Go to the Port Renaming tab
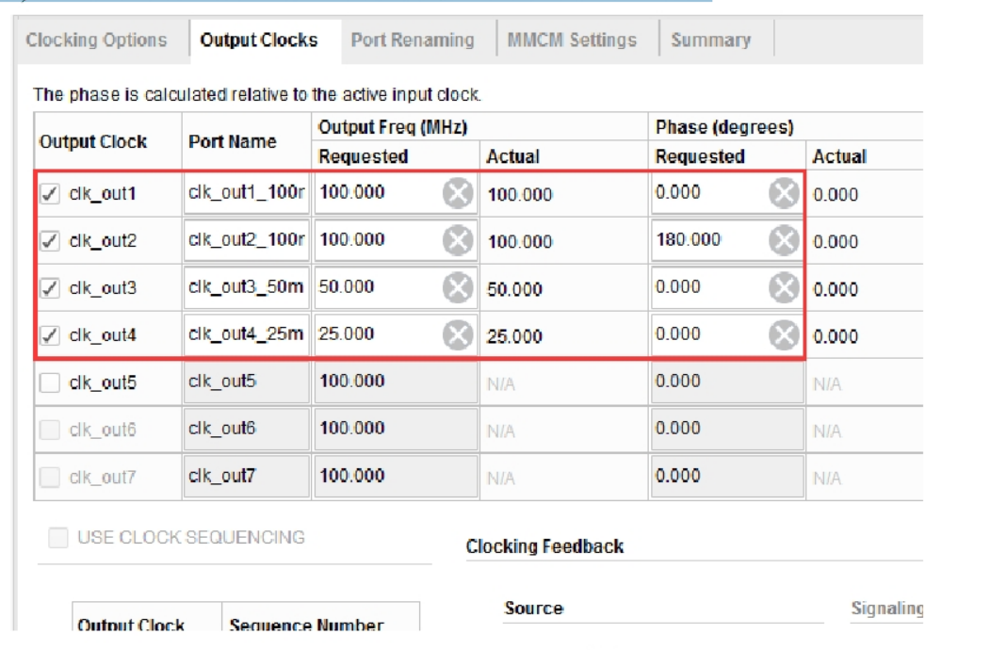Image resolution: width=1007 pixels, height=650 pixels. click(413, 40)
